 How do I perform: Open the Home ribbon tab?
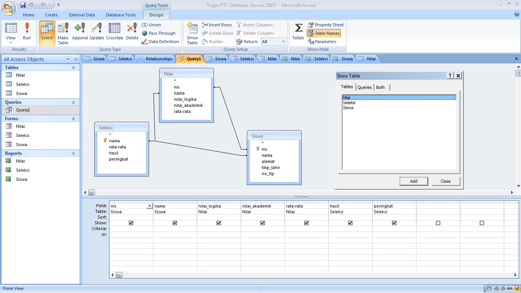[x=29, y=15]
